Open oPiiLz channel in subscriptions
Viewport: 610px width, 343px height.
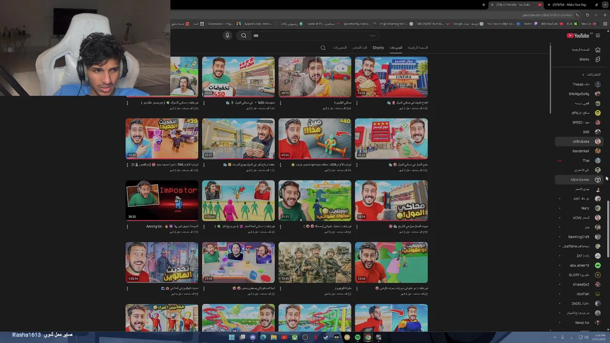[579, 113]
